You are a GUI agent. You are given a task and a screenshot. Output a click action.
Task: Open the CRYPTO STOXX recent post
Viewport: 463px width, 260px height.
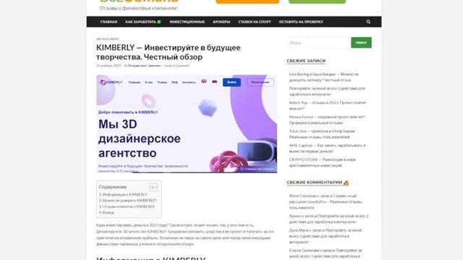click(323, 162)
